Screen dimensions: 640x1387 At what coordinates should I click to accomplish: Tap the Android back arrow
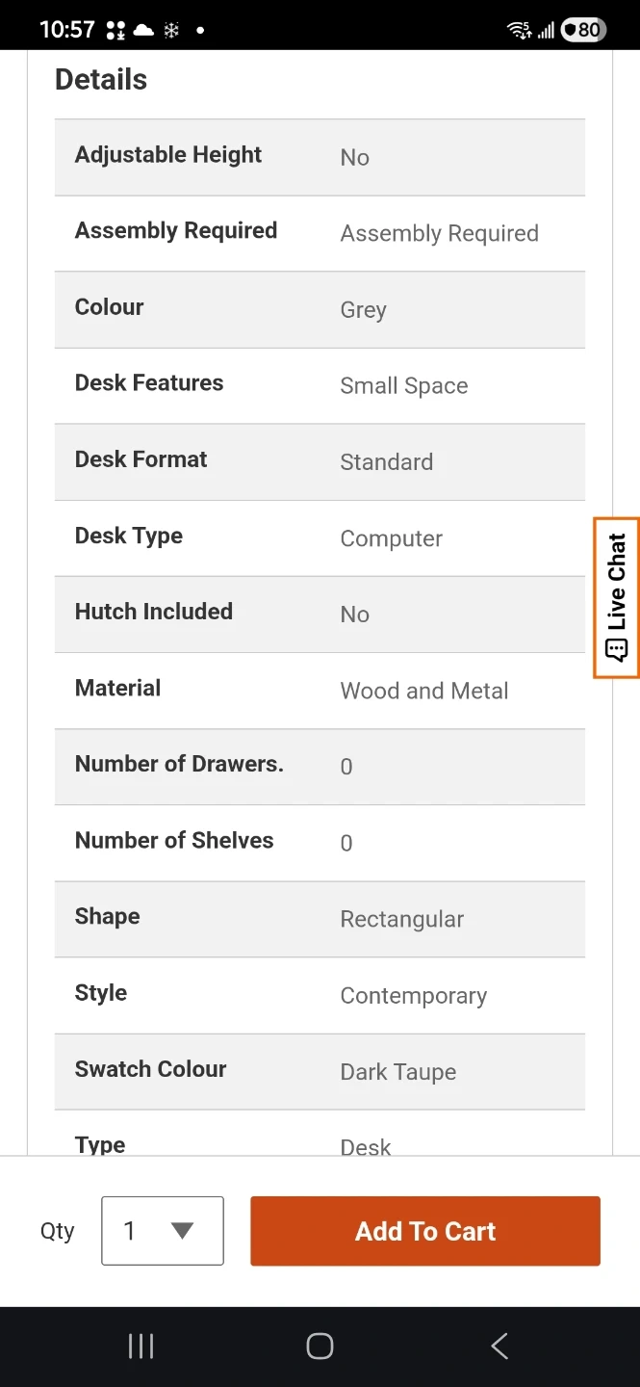[x=499, y=1346]
